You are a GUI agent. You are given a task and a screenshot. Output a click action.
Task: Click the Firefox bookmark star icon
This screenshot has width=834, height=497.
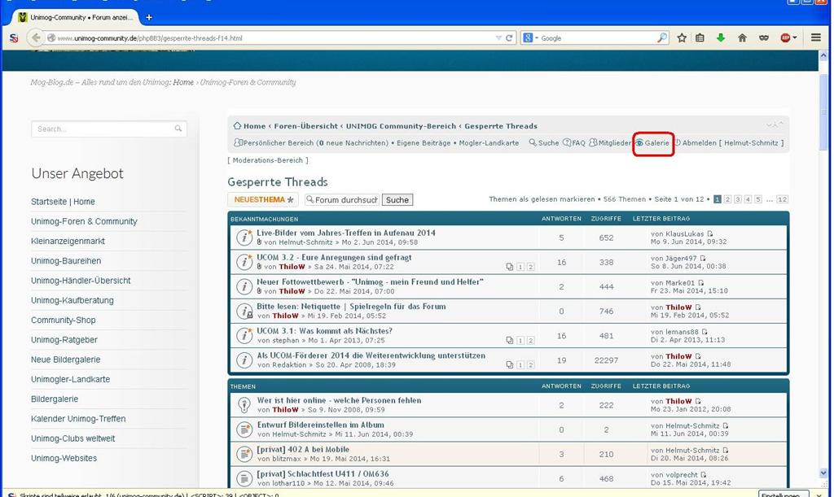(x=682, y=37)
